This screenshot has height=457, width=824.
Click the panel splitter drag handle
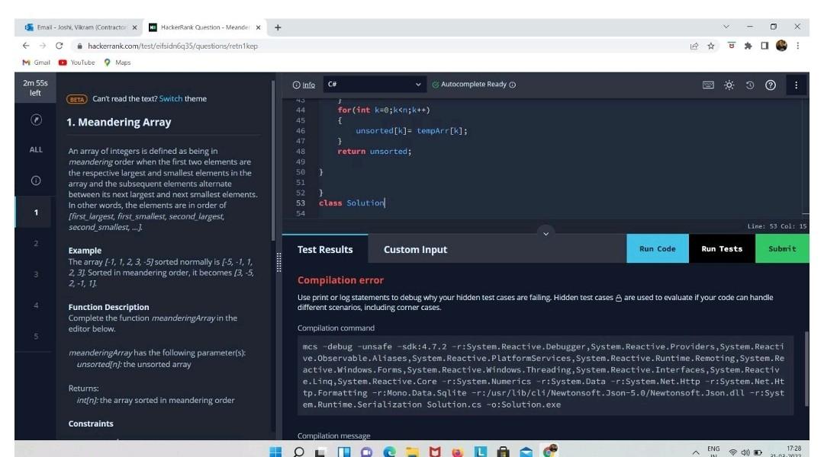[278, 262]
